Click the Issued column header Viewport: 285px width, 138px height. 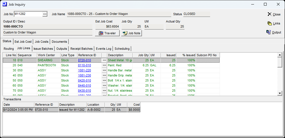coord(168,55)
